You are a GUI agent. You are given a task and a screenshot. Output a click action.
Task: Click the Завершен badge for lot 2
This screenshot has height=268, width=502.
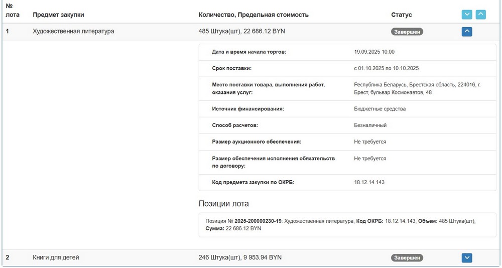[407, 258]
